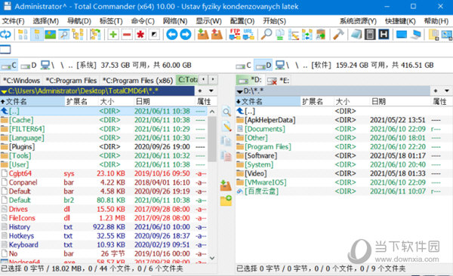453x276 pixels.
Task: Open right panel directory hotlist star button
Action: click(x=436, y=91)
